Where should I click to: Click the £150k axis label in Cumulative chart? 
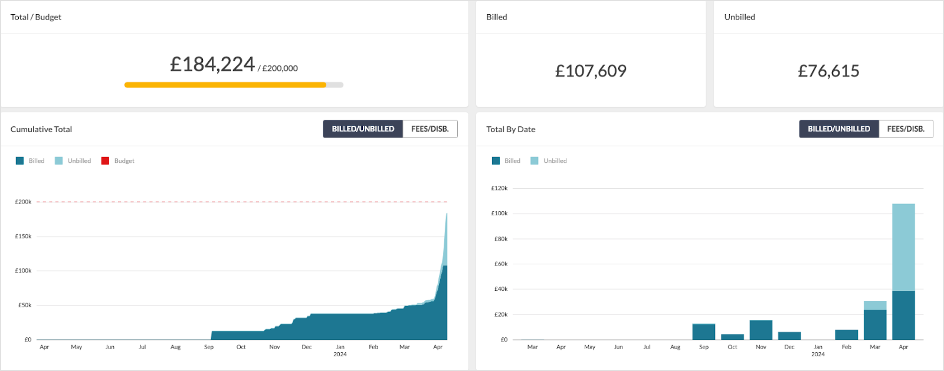24,237
